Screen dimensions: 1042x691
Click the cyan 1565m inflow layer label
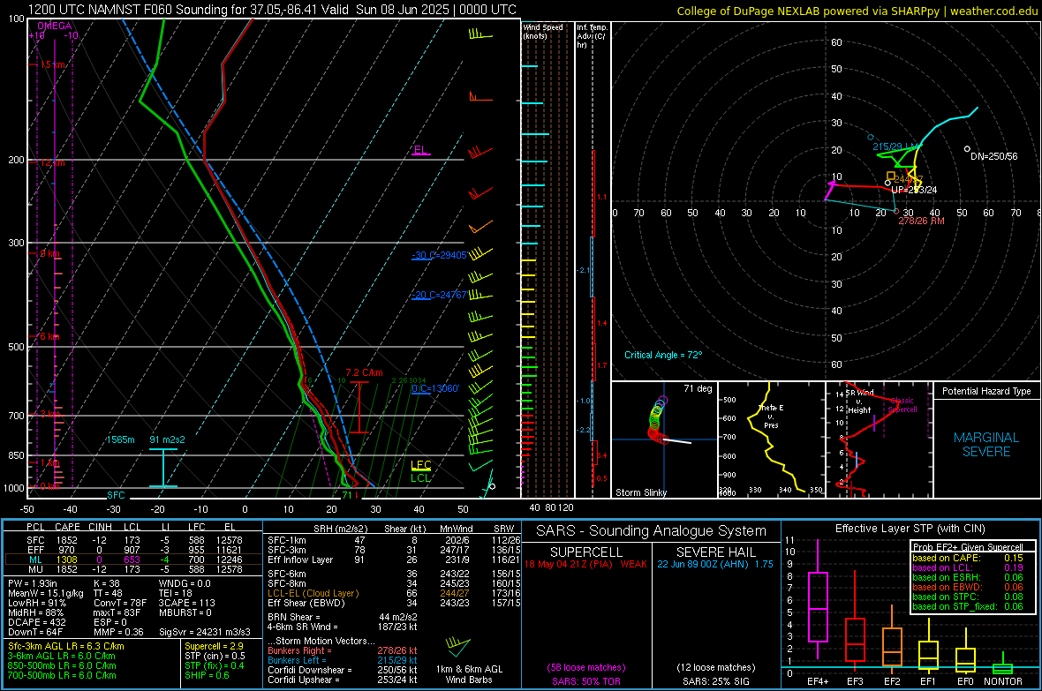click(120, 439)
